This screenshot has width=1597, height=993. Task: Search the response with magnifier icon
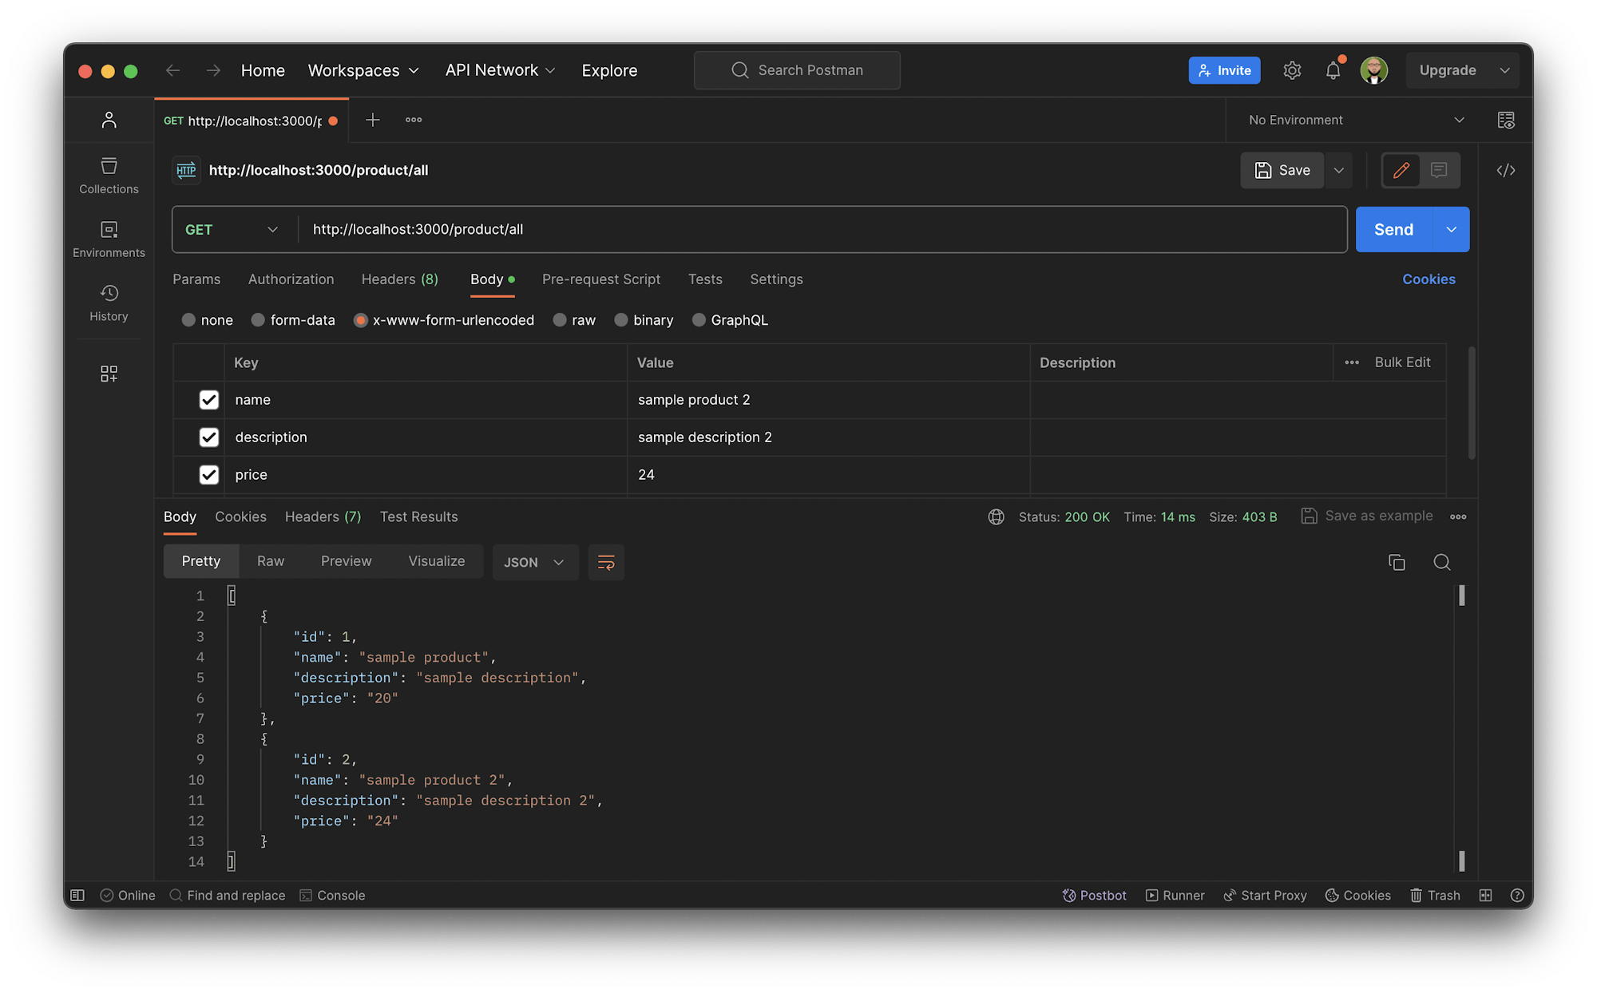pos(1441,562)
